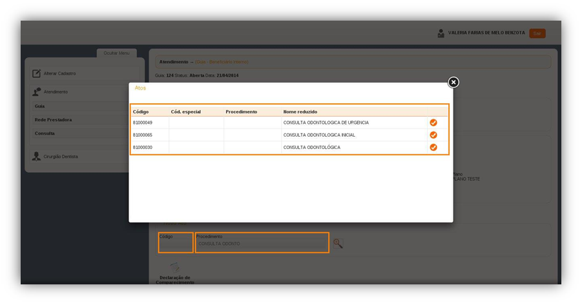Open Rede Prestadora in the sidebar
This screenshot has height=305, width=582.
click(x=53, y=120)
